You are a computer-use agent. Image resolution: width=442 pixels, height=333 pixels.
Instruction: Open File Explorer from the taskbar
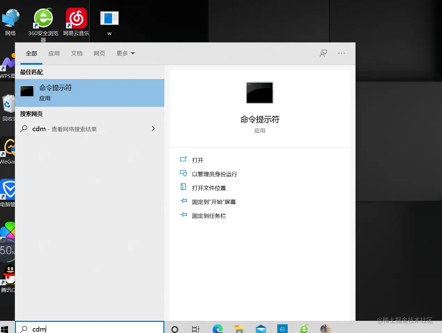point(239,328)
